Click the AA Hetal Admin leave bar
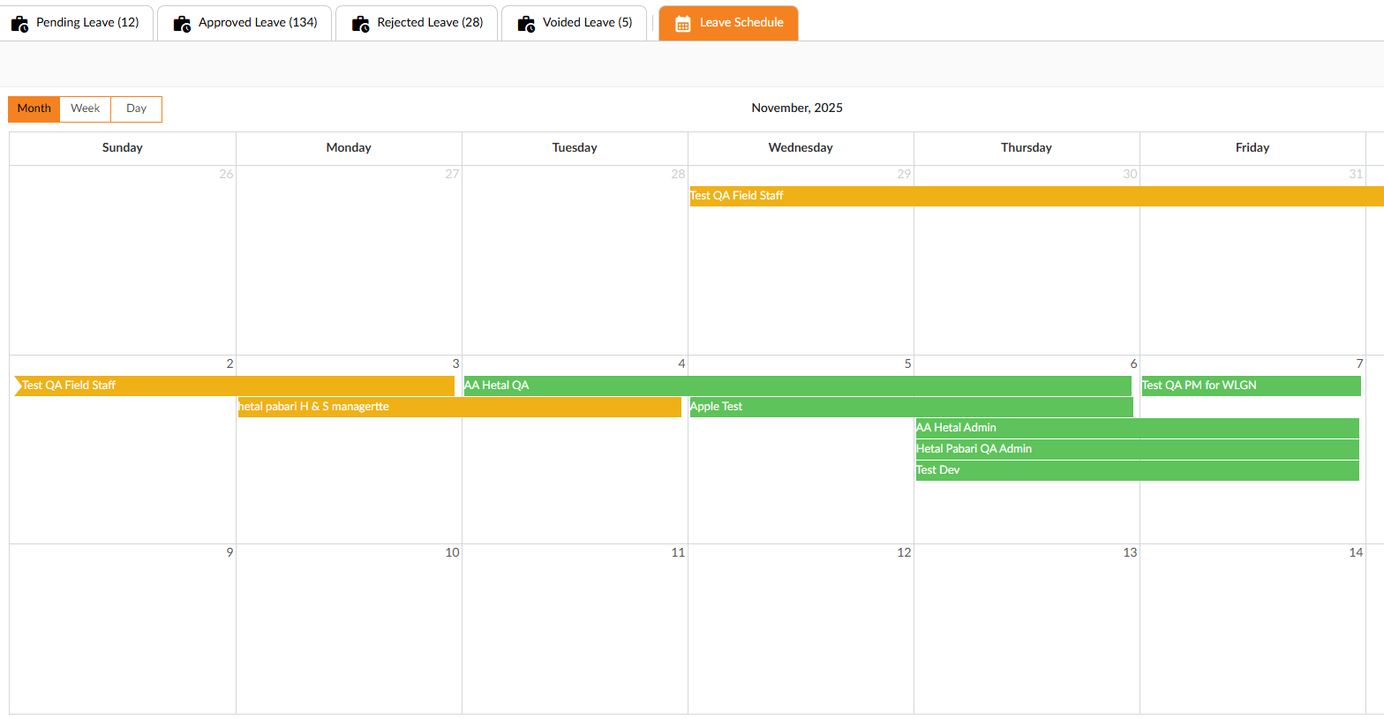This screenshot has height=719, width=1384. [1136, 428]
